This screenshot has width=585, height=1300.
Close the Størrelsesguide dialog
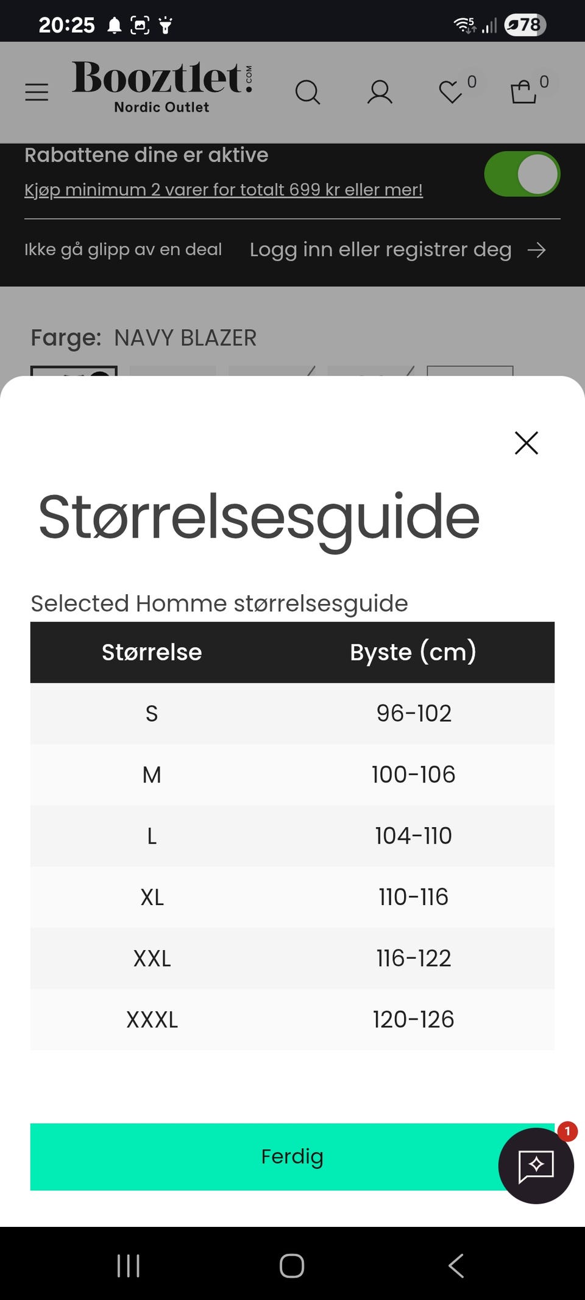point(526,443)
